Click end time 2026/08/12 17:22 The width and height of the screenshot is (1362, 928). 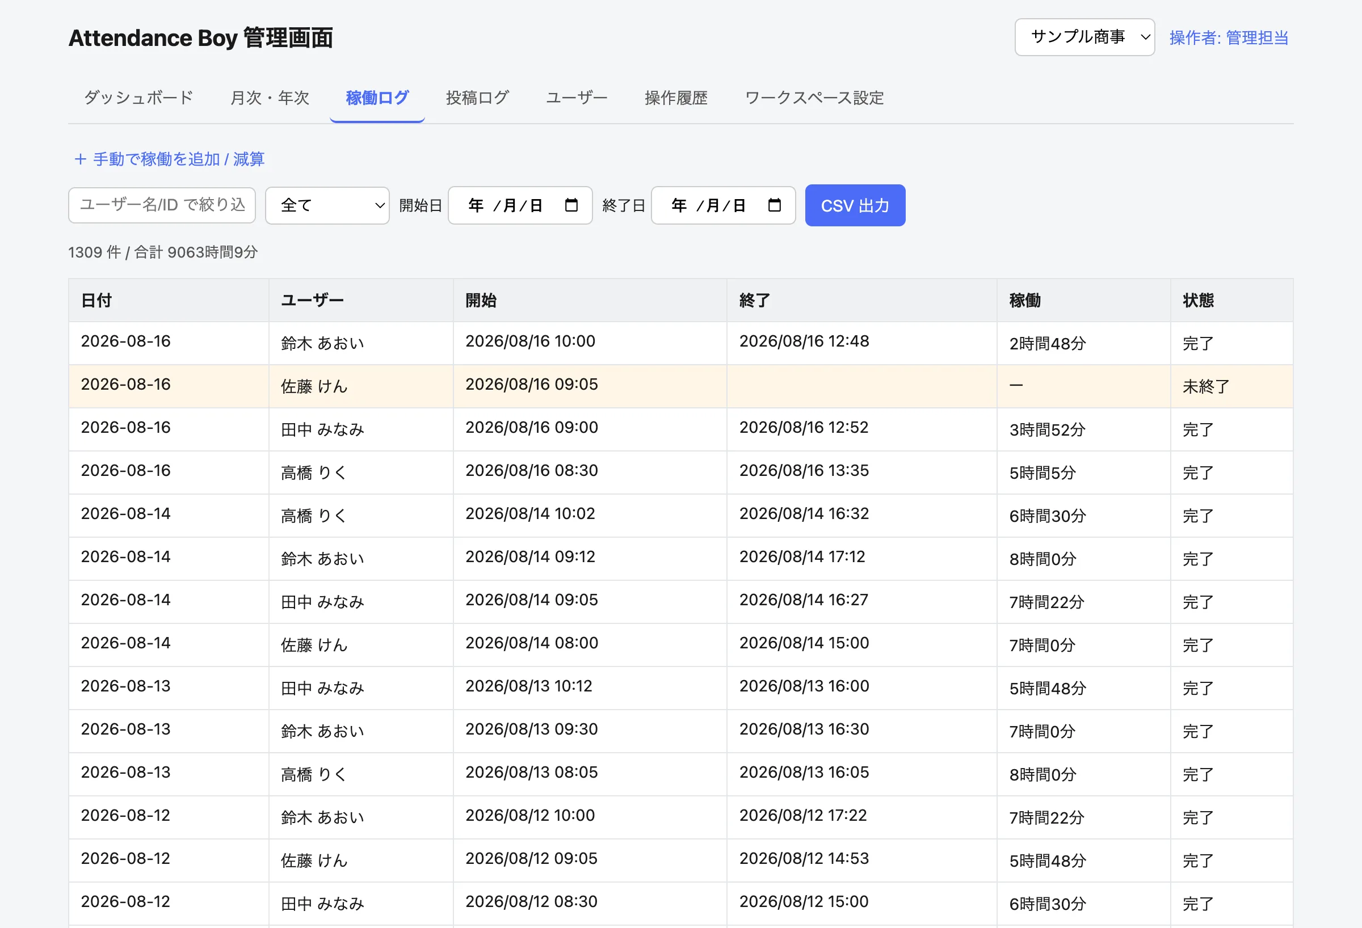point(803,815)
